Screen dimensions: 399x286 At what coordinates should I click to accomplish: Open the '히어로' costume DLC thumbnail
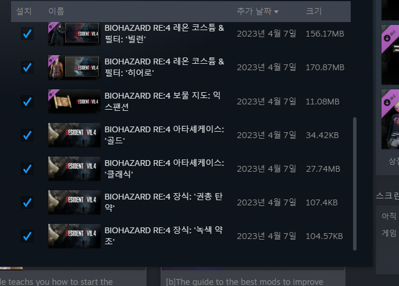pyautogui.click(x=74, y=67)
